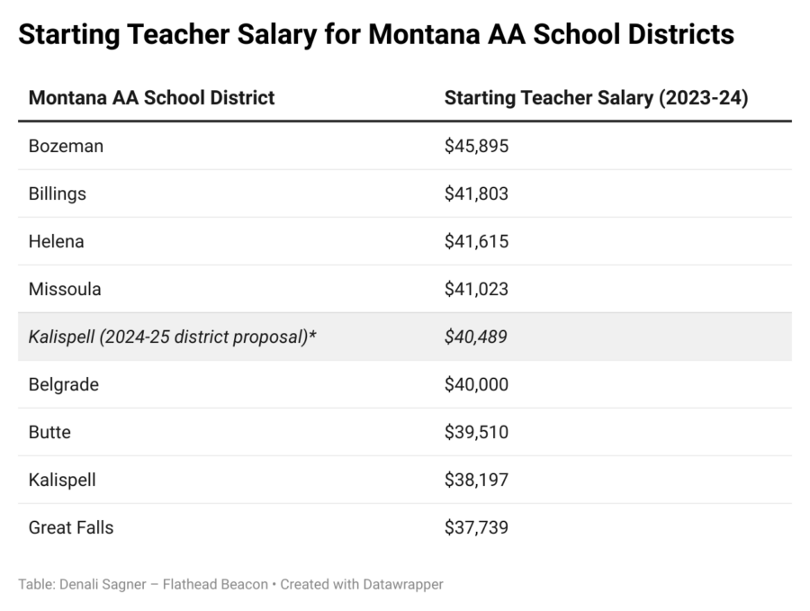Screen dimensions: 810x611
Task: Click the $41,023 Missoula salary
Action: (x=476, y=289)
